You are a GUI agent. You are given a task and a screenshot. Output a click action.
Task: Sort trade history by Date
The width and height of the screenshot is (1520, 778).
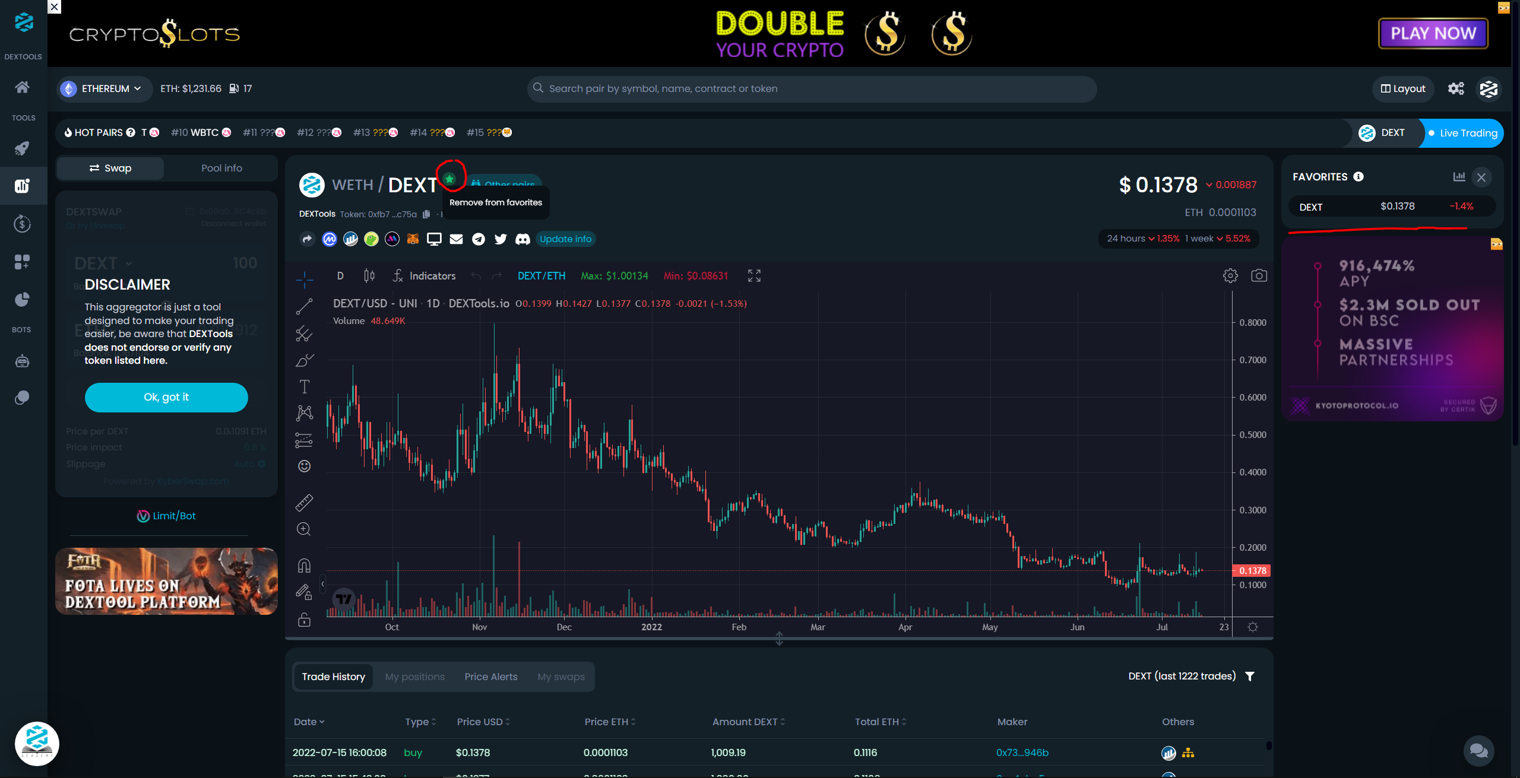coord(309,722)
